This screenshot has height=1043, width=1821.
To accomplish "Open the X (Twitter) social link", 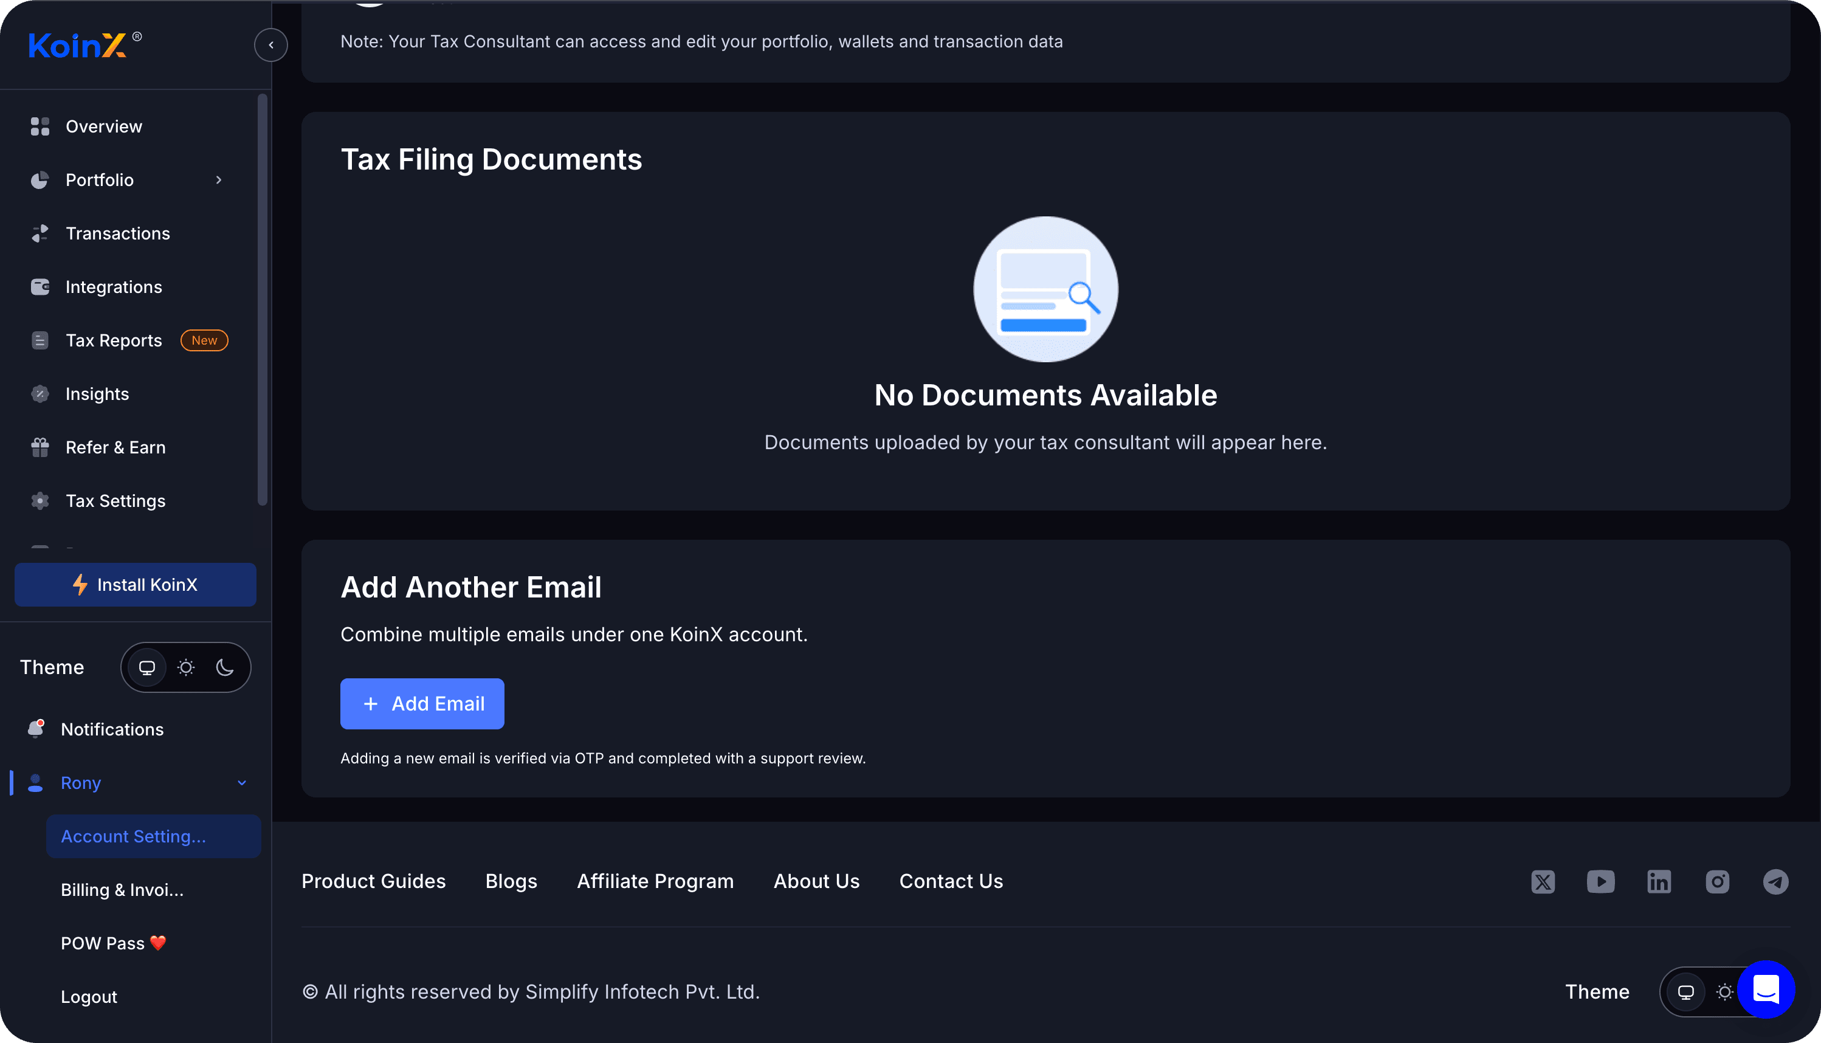I will click(1543, 881).
